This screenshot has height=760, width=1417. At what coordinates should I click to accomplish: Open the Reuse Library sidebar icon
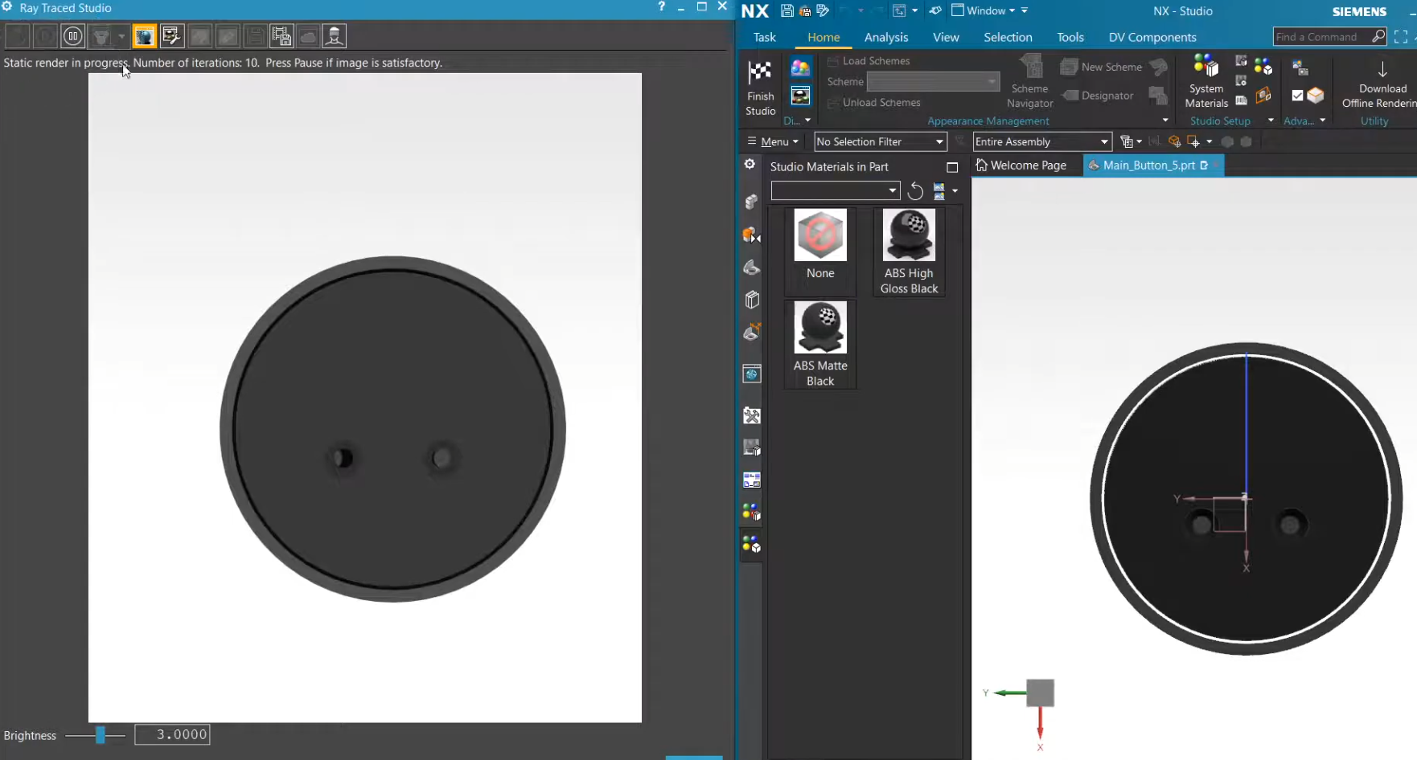pos(752,300)
